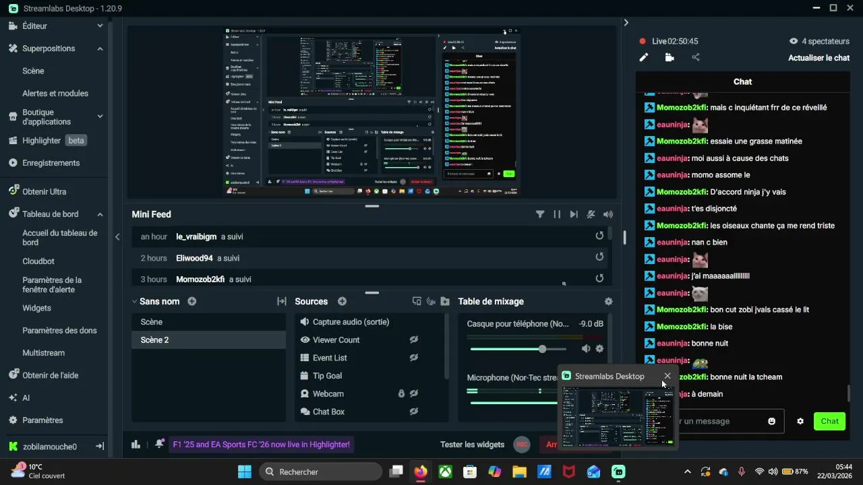Screen dimensions: 863x485
Task: Start recording with REC button
Action: (x=521, y=445)
